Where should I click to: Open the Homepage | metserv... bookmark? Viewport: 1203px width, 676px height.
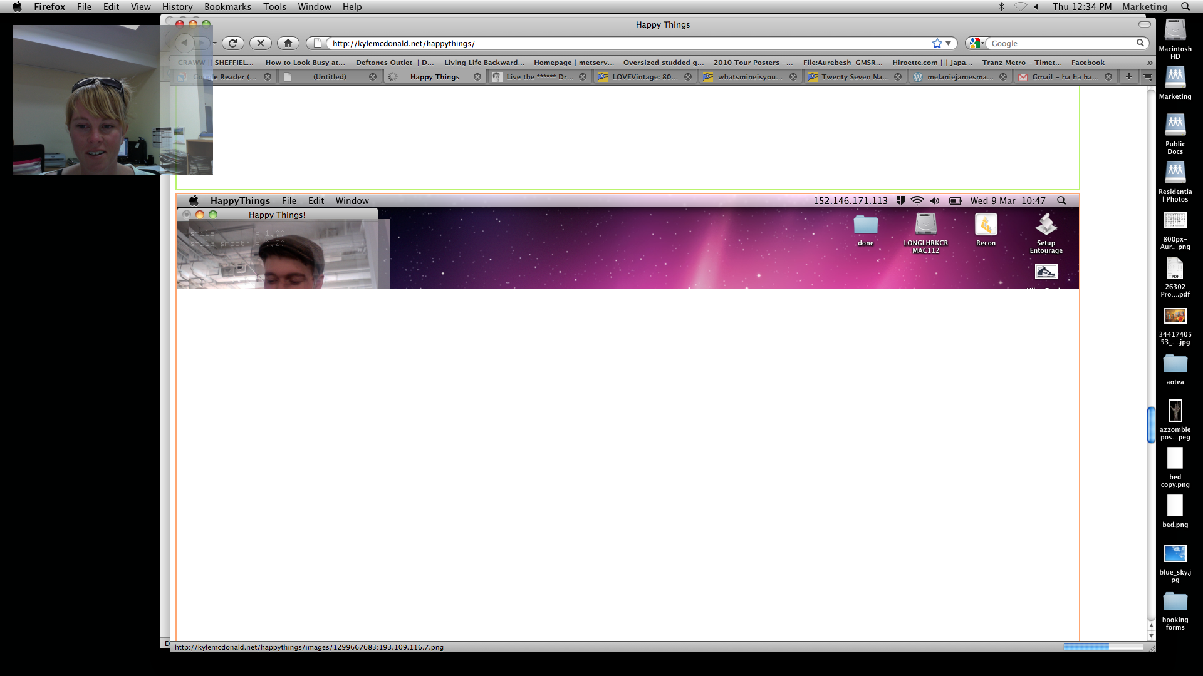574,63
